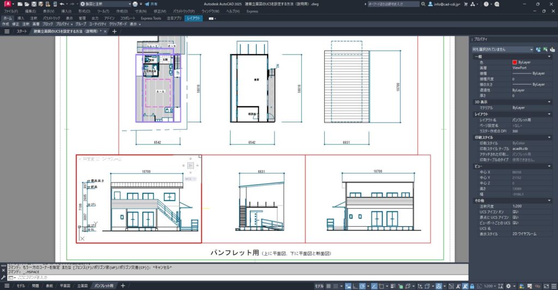Open the 寸法(N) menu

click(141, 11)
